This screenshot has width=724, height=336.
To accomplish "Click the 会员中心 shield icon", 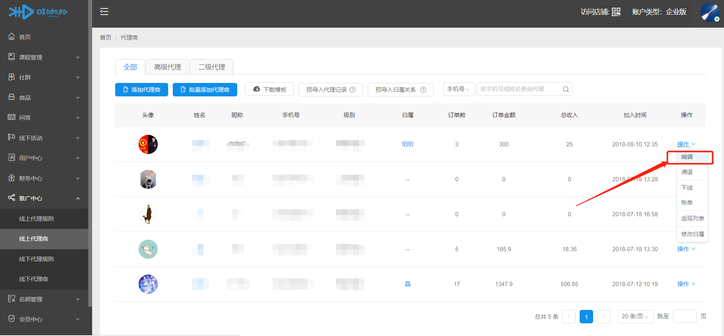I will click(x=12, y=319).
